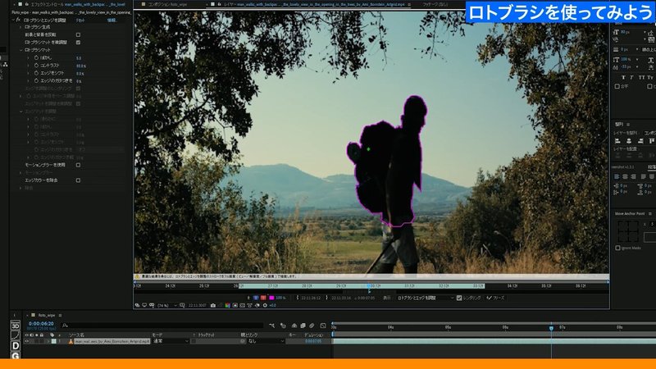Toggle faux bold T icon in Character panel
This screenshot has width=656, height=369.
[623, 77]
